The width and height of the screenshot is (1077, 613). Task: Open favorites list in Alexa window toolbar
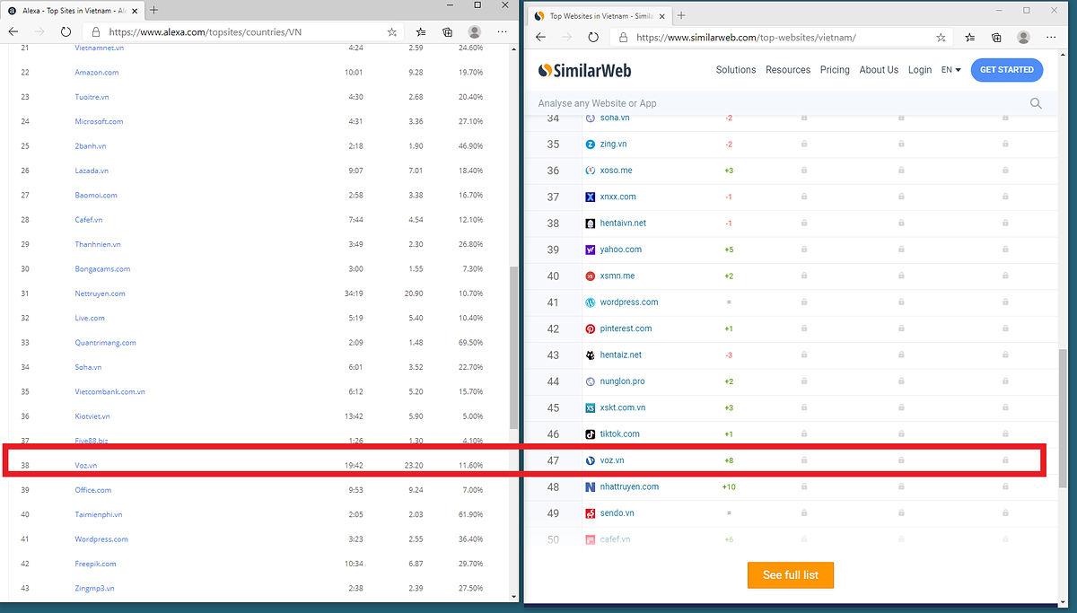coord(422,31)
